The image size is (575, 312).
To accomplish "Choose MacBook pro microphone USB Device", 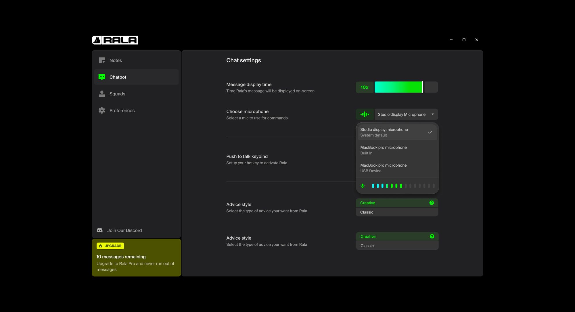I will tap(397, 168).
